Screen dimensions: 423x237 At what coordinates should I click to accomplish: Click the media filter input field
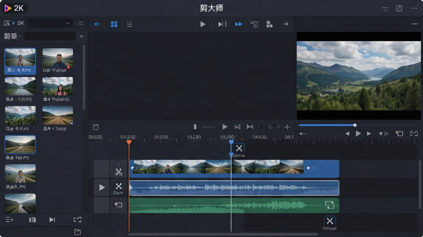click(50, 36)
